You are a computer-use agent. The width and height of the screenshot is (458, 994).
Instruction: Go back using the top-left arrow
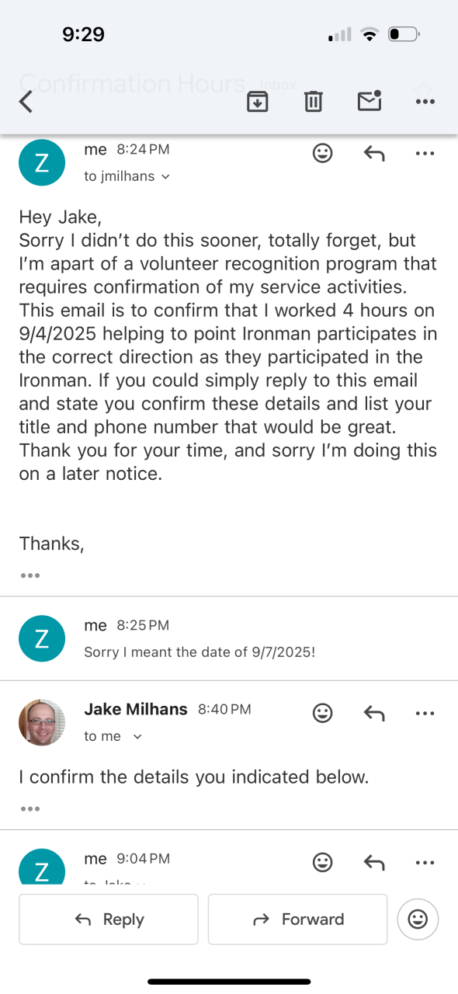(26, 101)
